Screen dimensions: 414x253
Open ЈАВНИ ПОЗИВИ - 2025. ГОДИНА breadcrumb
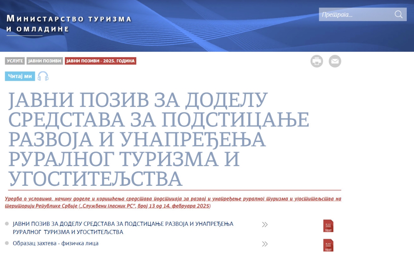(100, 61)
